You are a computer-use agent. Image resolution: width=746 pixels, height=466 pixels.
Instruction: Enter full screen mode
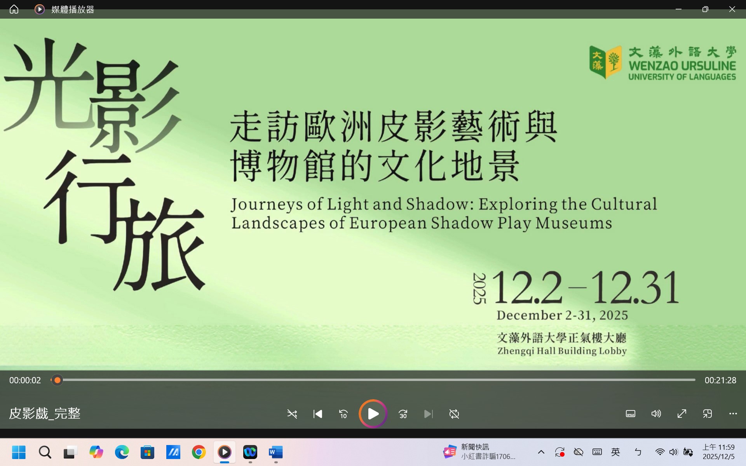coord(682,414)
